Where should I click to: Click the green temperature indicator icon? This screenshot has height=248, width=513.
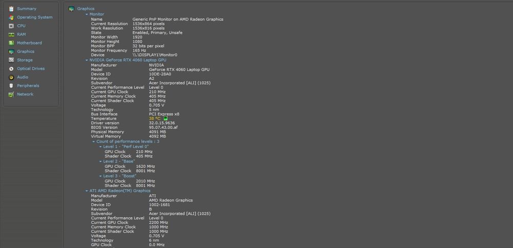tap(165, 119)
